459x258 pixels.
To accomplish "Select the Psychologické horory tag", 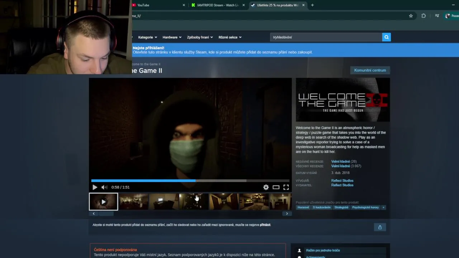I will click(x=365, y=207).
